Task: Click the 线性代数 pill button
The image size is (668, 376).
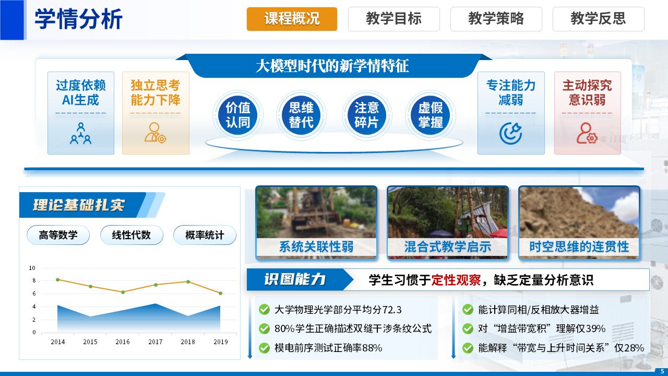Action: [x=132, y=236]
